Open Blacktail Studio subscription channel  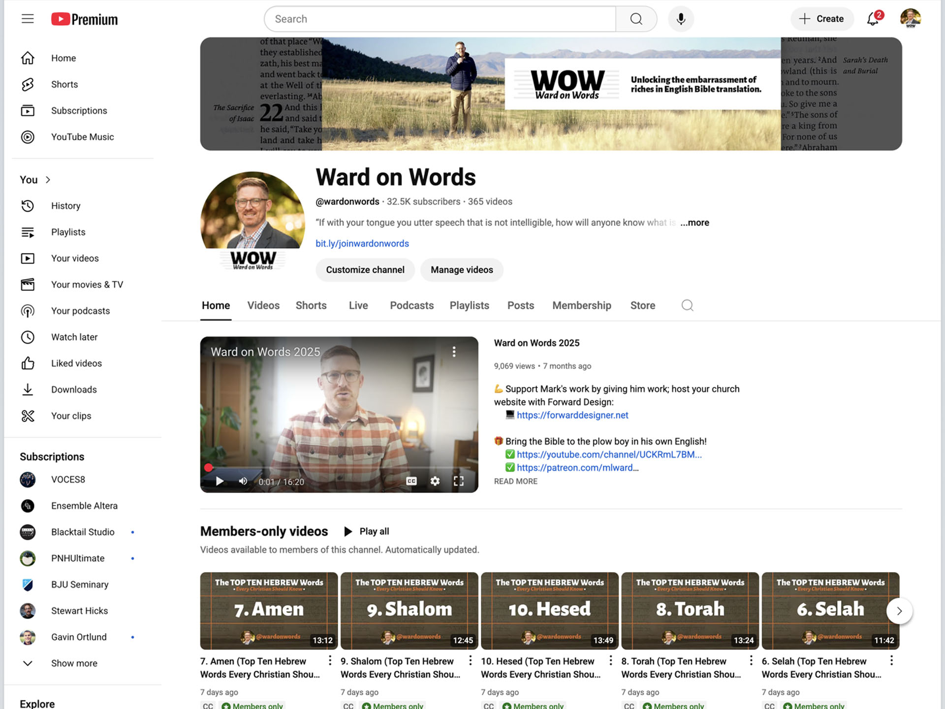point(83,532)
